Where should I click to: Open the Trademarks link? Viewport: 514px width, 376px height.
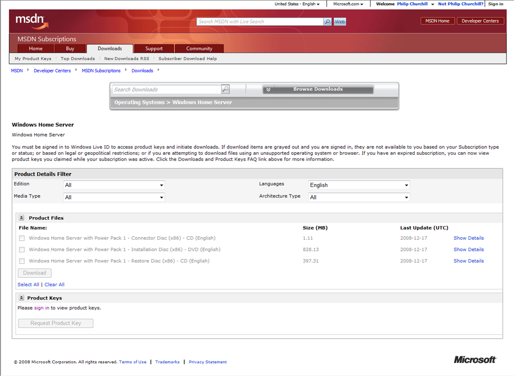tap(167, 362)
